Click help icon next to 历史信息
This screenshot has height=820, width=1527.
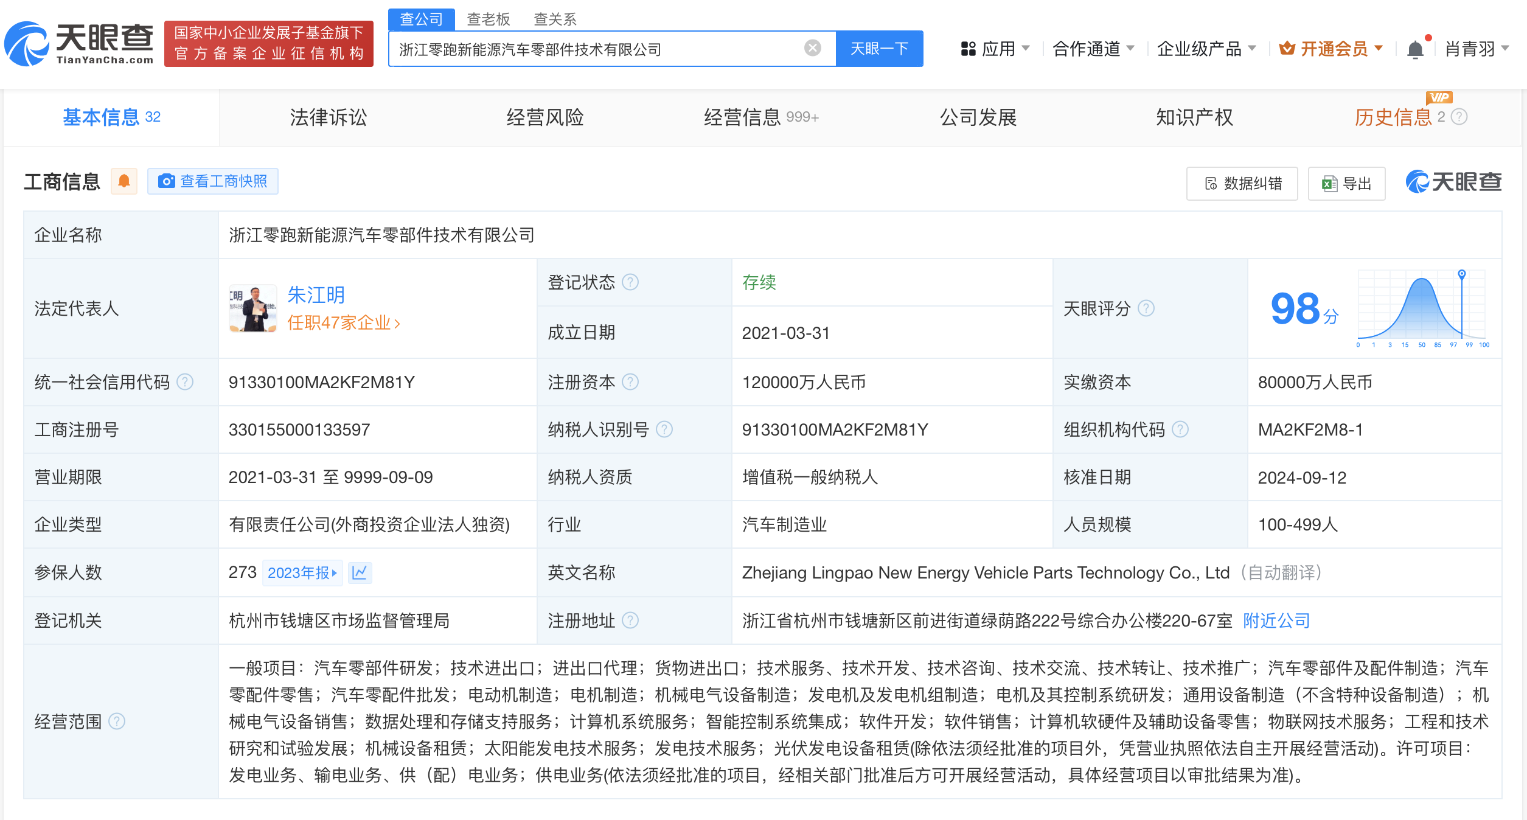click(1459, 117)
